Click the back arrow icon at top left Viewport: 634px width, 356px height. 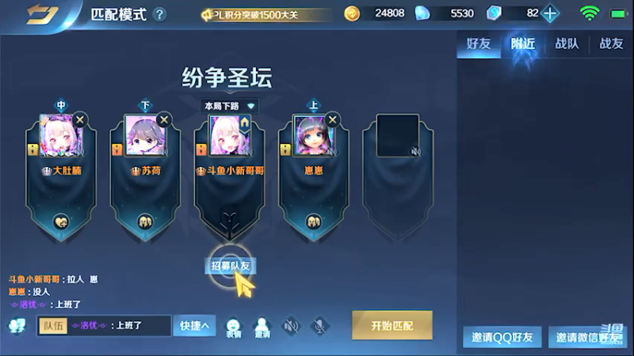(x=42, y=14)
